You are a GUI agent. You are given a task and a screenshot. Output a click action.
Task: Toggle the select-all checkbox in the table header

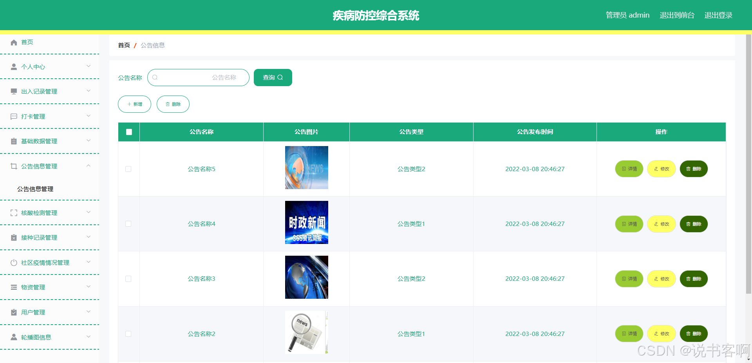point(129,132)
